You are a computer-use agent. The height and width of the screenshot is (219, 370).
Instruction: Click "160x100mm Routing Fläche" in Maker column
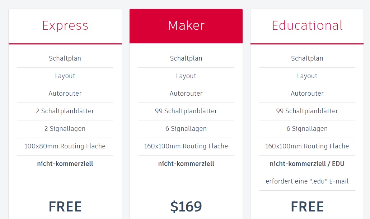tap(186, 146)
